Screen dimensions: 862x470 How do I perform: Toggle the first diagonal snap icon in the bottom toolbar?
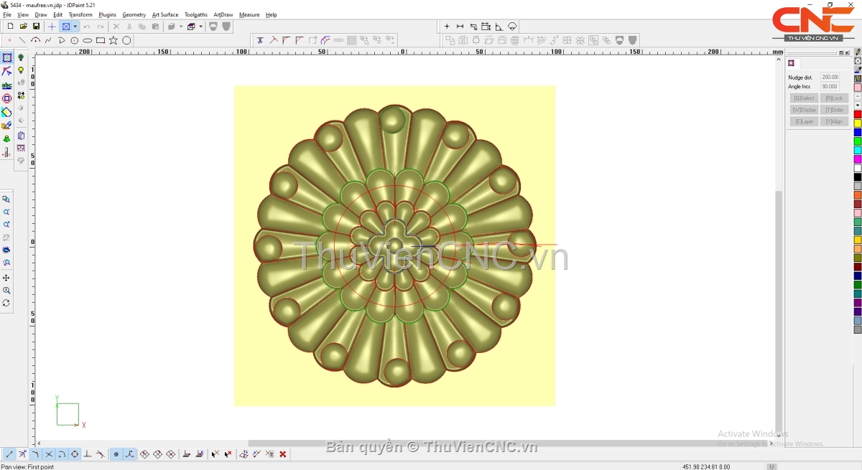click(x=144, y=454)
